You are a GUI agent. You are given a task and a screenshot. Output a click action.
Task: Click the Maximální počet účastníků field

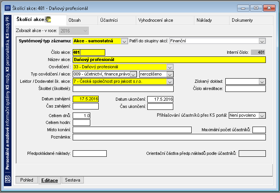click(259, 130)
